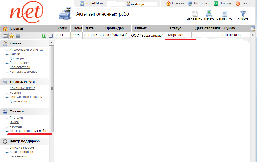Open Помощь in top menu
The image size is (257, 162).
coord(225,3)
